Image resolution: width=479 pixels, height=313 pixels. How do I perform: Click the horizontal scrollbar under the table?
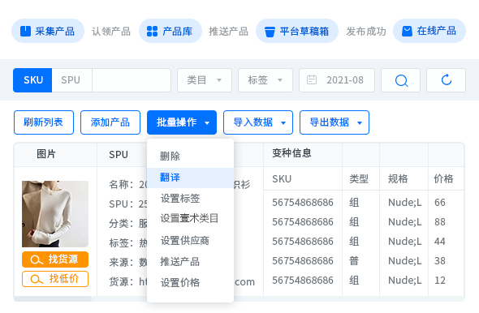53,299
